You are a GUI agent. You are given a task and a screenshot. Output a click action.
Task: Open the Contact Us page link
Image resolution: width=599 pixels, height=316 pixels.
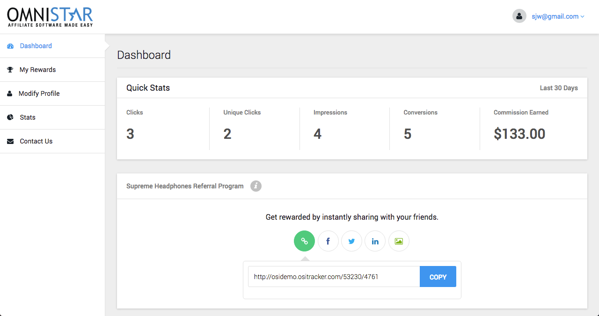pyautogui.click(x=36, y=141)
